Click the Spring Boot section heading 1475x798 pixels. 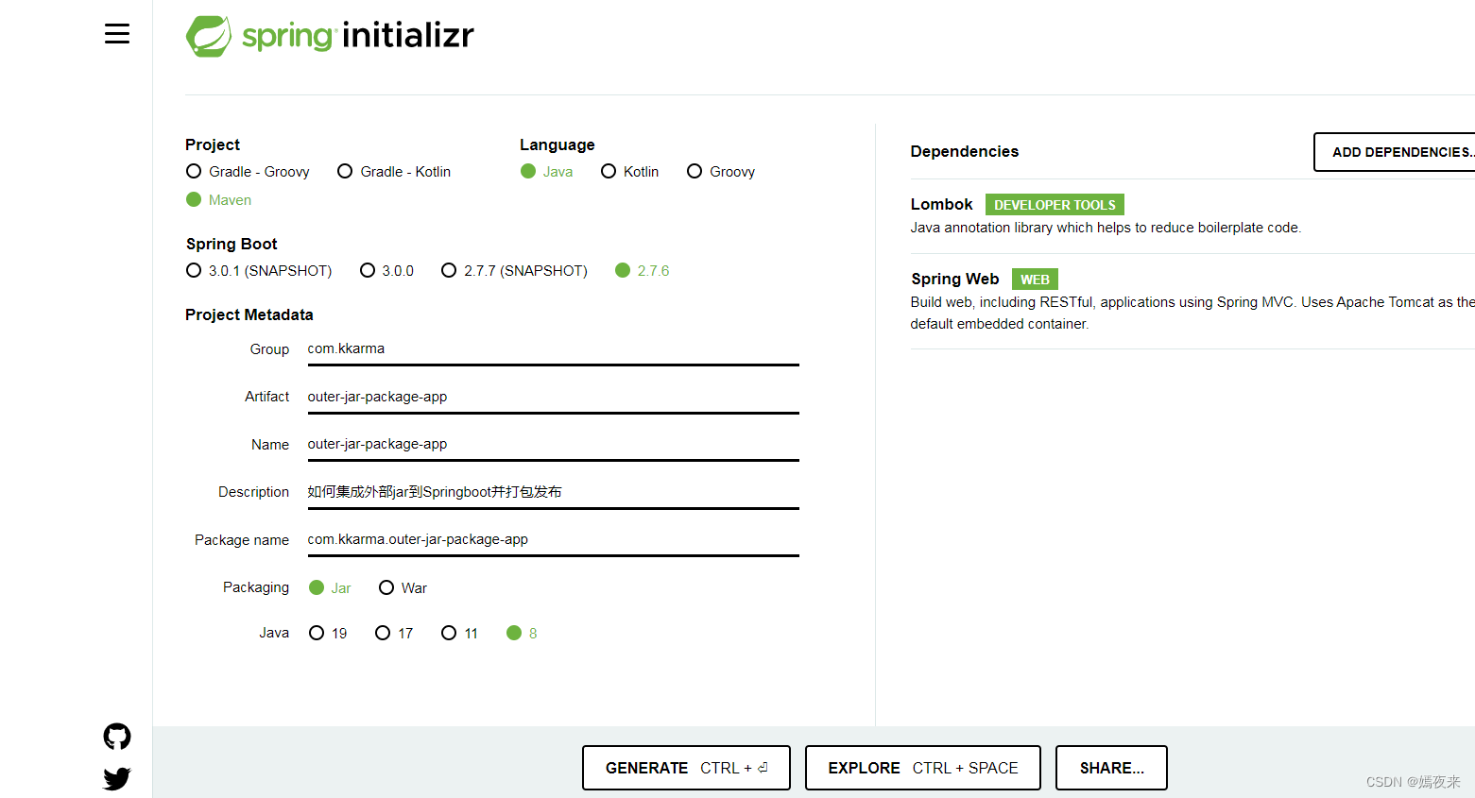(232, 245)
